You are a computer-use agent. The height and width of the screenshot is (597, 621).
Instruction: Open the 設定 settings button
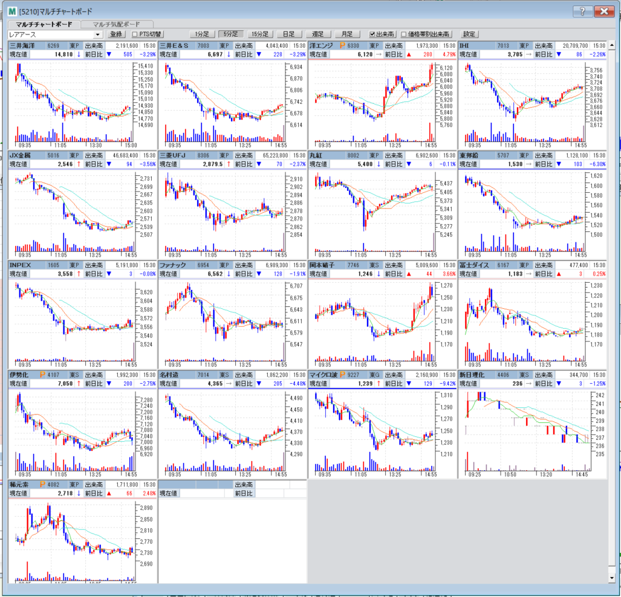[469, 34]
